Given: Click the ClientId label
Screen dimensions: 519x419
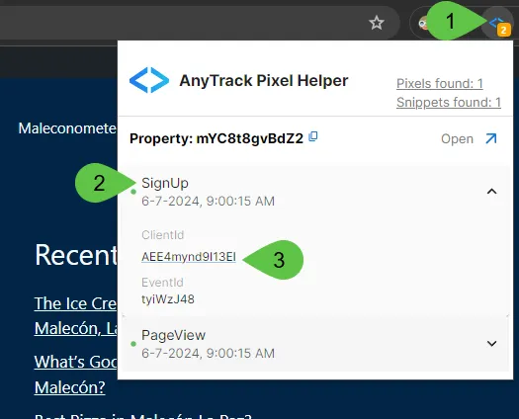Looking at the screenshot, I should click(162, 235).
